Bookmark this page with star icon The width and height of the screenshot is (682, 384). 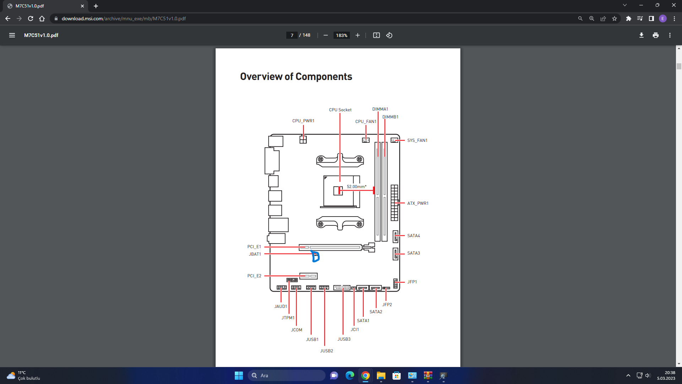click(x=615, y=18)
